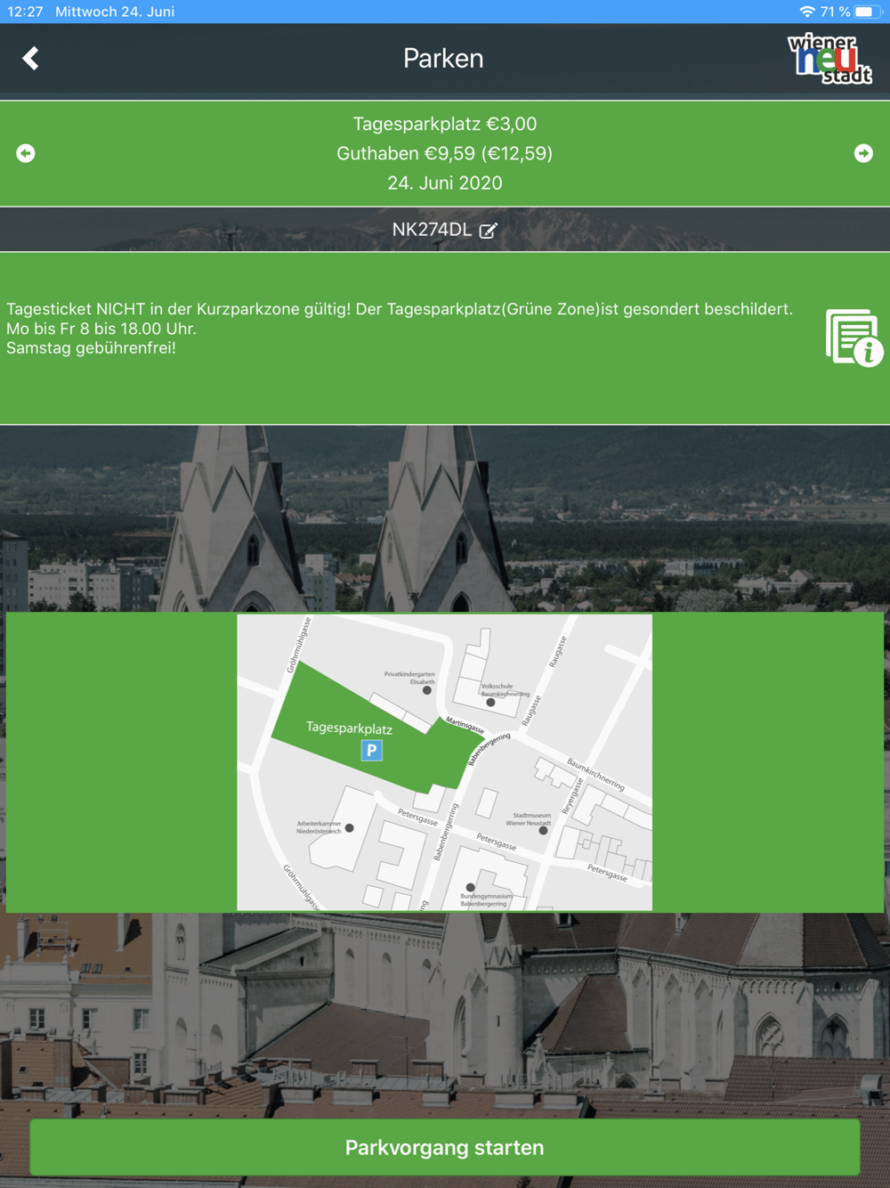
Task: Open the Tagesparkplatz map thumbnail
Action: [444, 762]
